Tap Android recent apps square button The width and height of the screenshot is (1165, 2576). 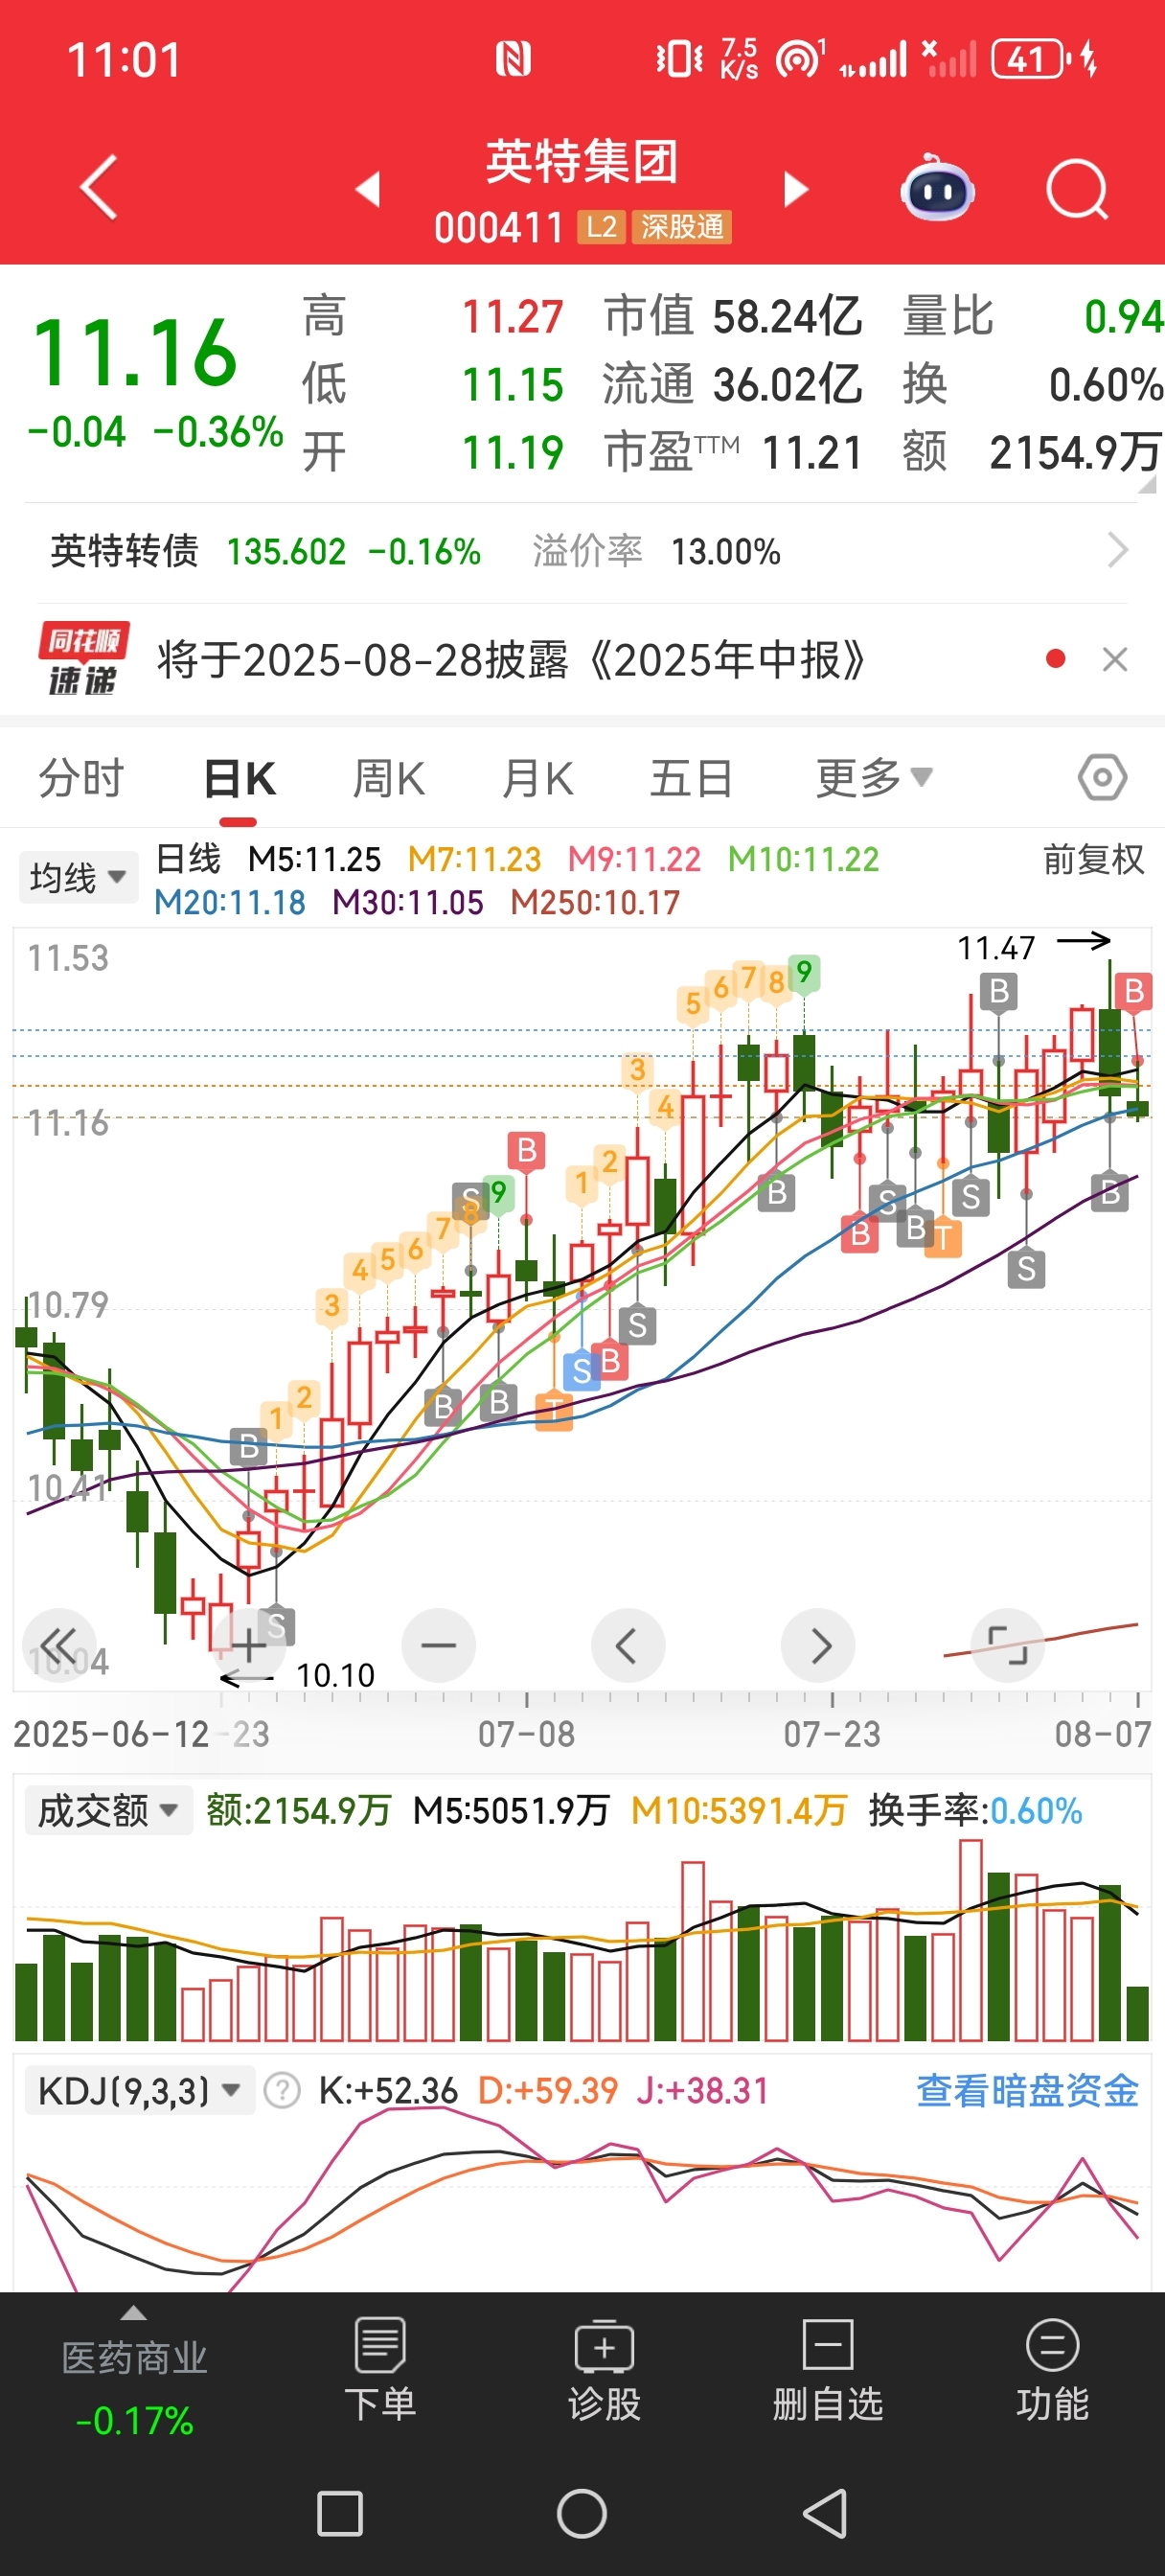340,2514
